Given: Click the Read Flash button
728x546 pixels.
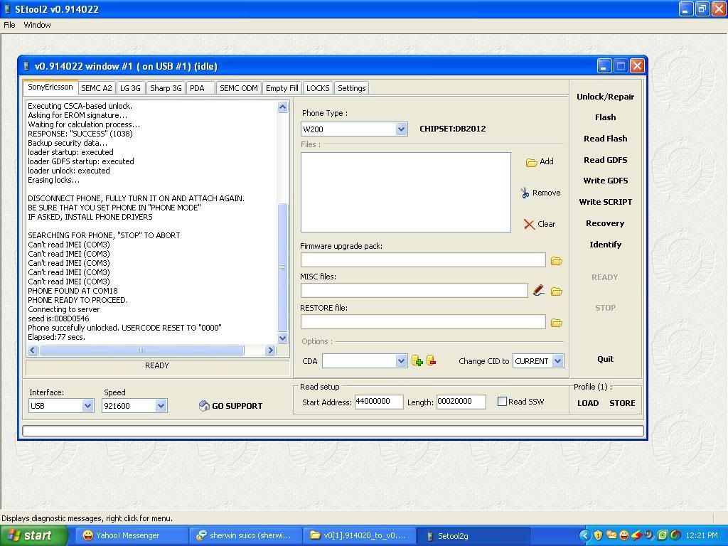Looking at the screenshot, I should [605, 139].
